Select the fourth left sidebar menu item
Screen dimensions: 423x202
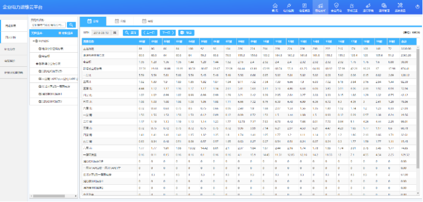[x=14, y=61]
